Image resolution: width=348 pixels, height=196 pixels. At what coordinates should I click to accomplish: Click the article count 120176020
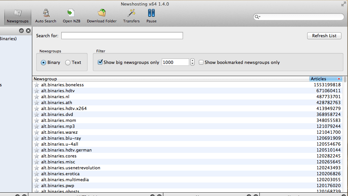click(329, 186)
